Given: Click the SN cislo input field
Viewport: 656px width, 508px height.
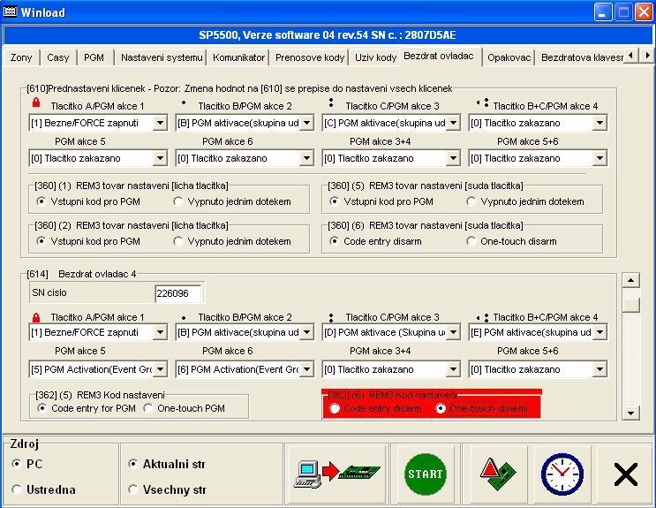Looking at the screenshot, I should (x=178, y=293).
